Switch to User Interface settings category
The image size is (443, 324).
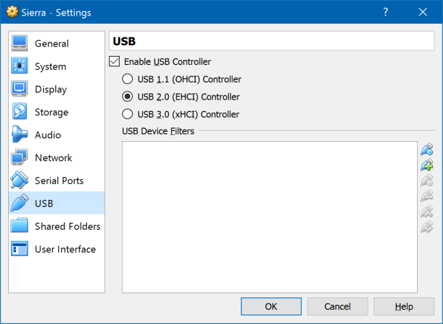(65, 249)
